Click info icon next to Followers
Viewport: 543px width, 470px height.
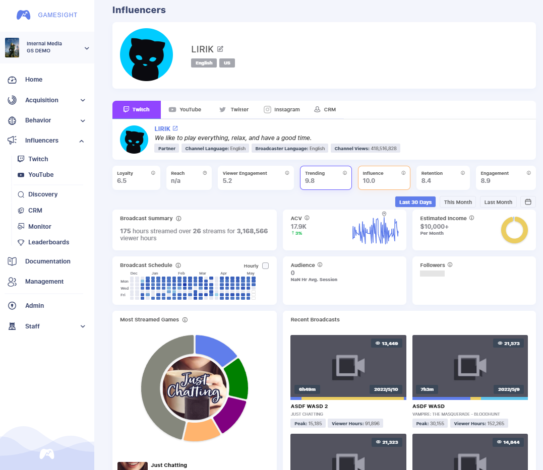point(450,265)
